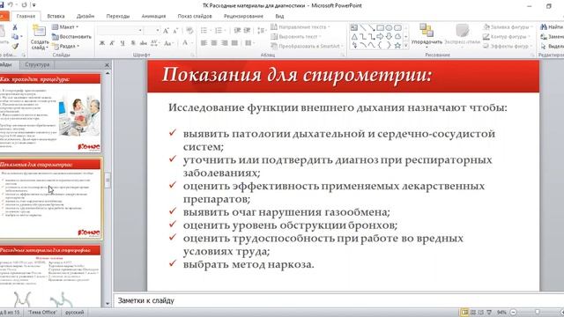The width and height of the screenshot is (564, 317).
Task: Toggle text shadow S formatting
Action: pos(133,43)
